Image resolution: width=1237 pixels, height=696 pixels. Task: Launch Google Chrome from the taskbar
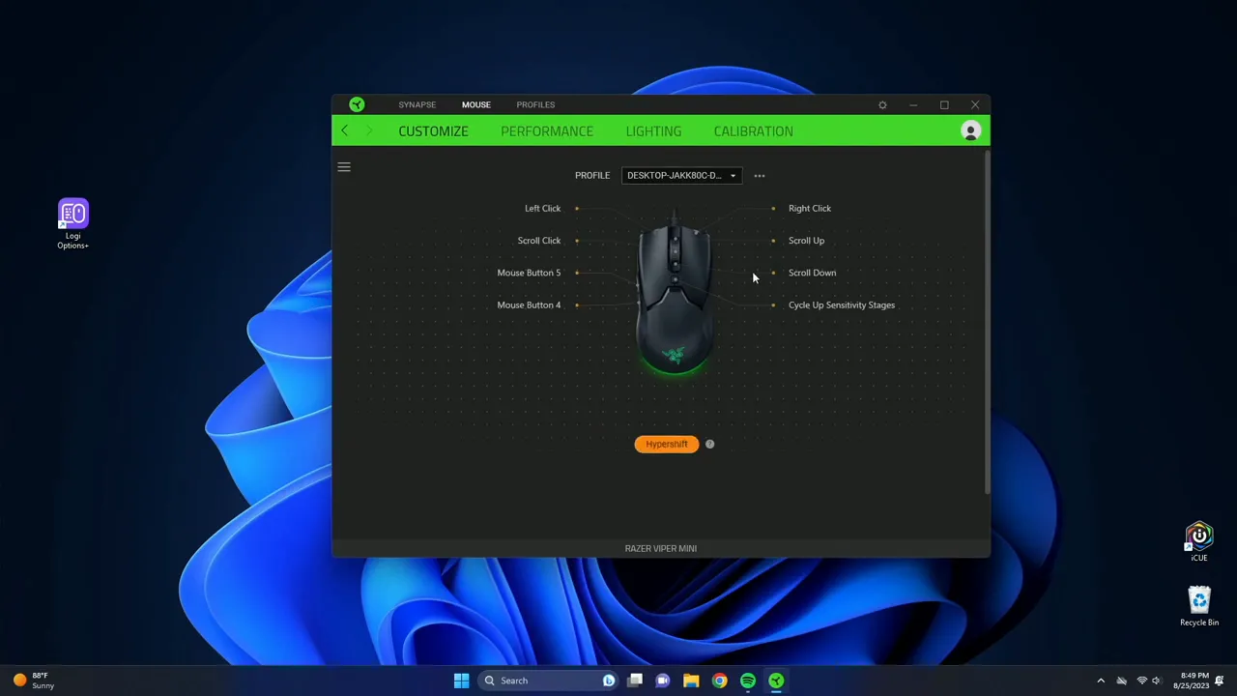pyautogui.click(x=719, y=681)
